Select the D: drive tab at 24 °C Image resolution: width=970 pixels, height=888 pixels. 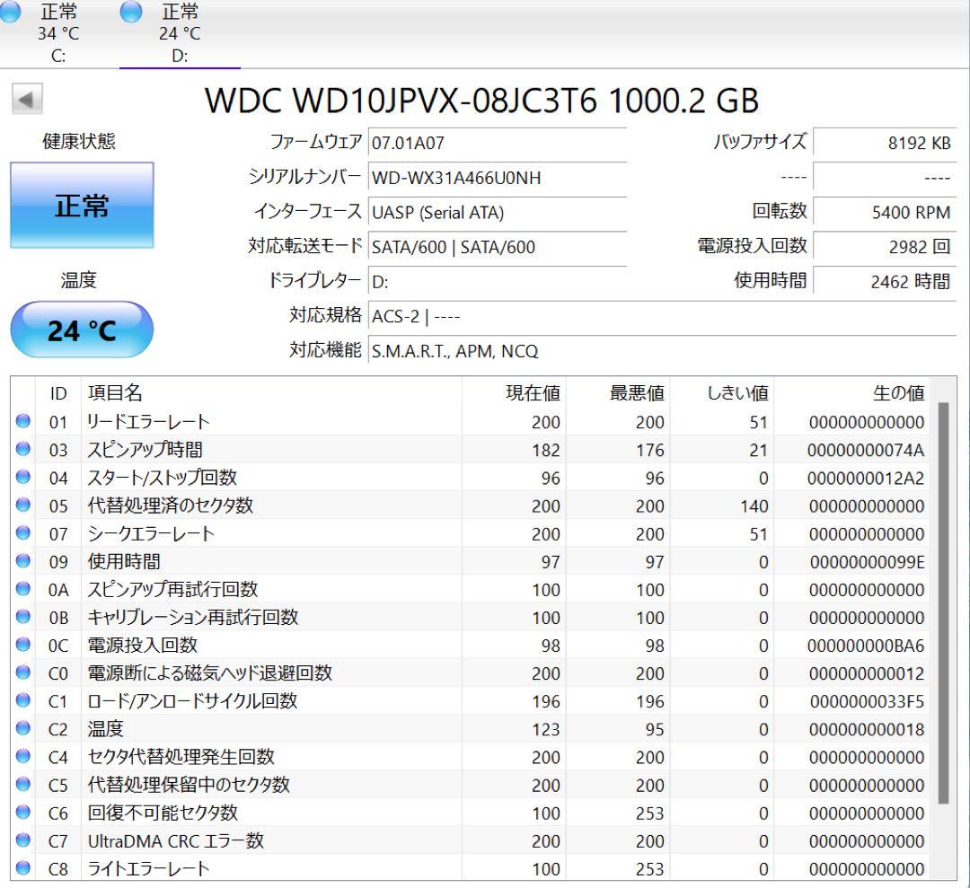pyautogui.click(x=180, y=33)
